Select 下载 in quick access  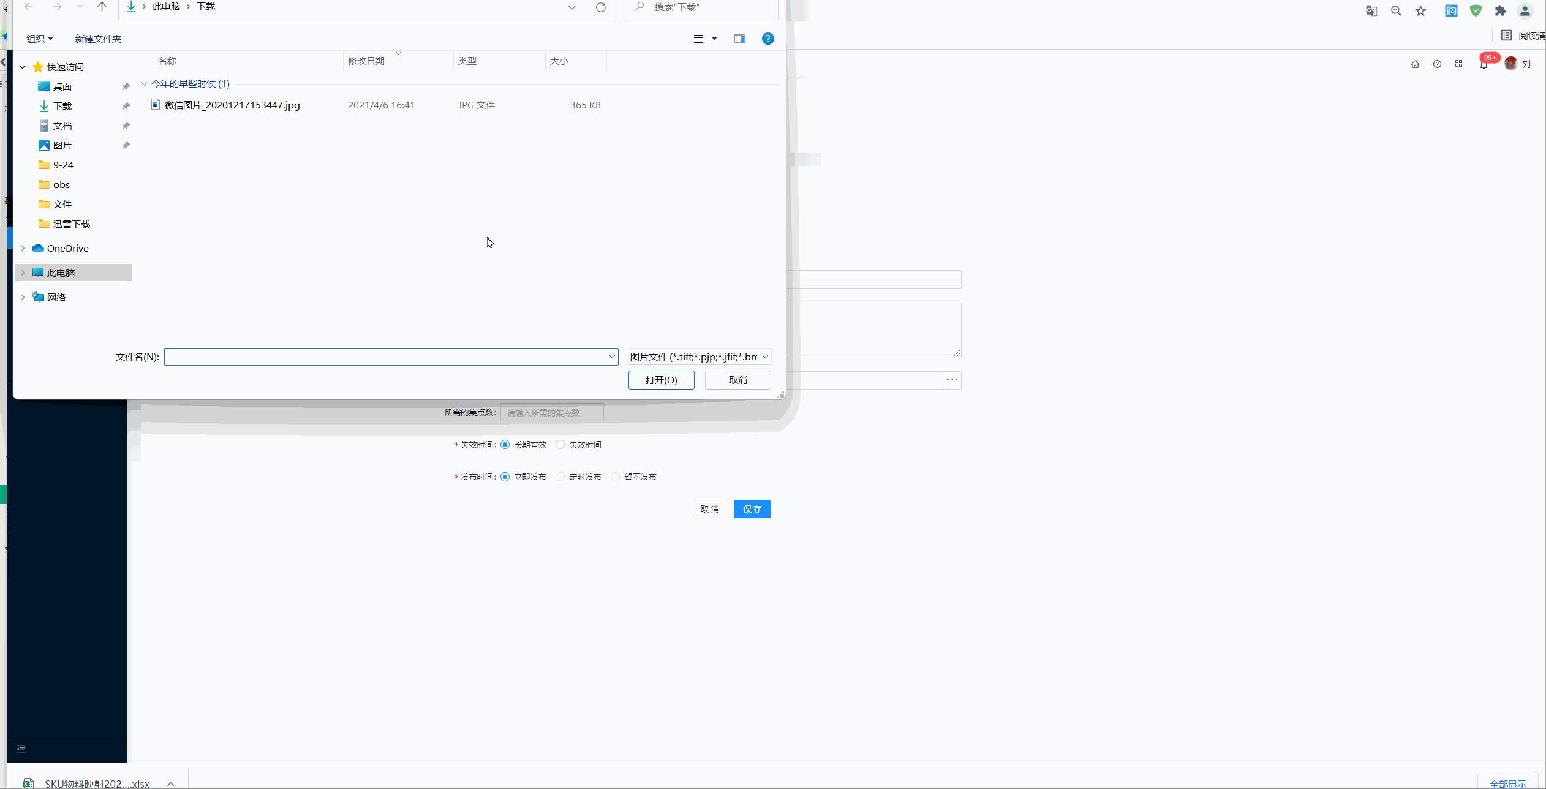62,106
